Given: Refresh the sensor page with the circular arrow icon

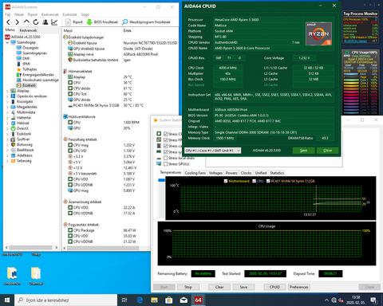Looking at the screenshot, I should [x=36, y=22].
